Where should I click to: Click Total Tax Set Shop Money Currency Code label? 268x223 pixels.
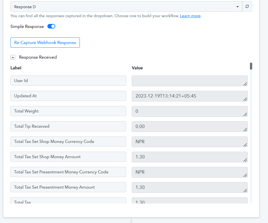[68, 141]
